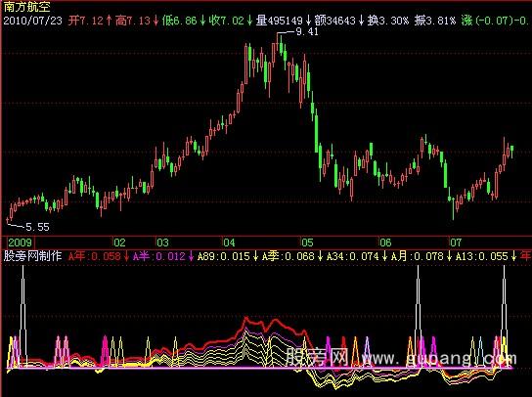Click the indicator value A月:0.078
The width and height of the screenshot is (532, 397).
(418, 256)
